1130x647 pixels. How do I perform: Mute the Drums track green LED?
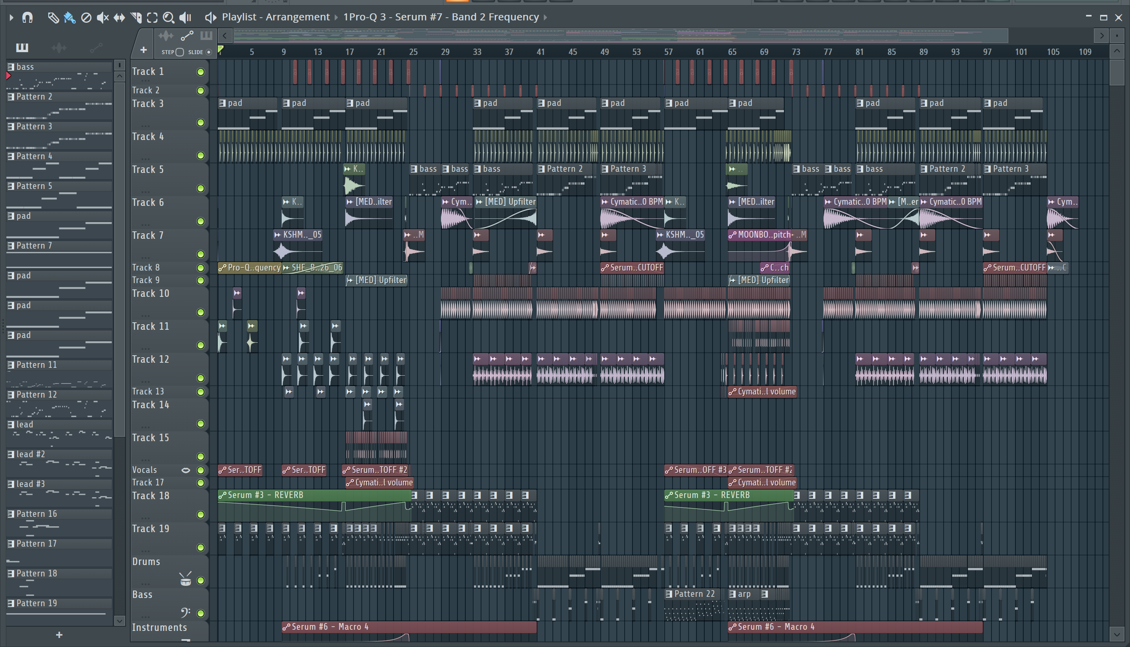pyautogui.click(x=200, y=580)
